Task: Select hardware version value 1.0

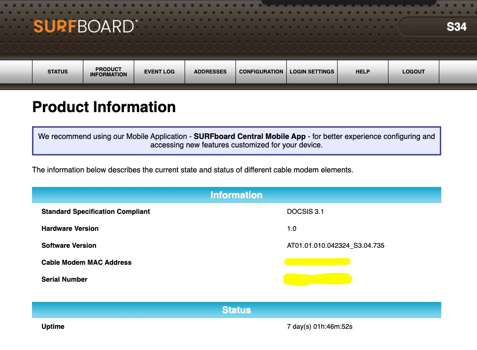Action: click(291, 228)
